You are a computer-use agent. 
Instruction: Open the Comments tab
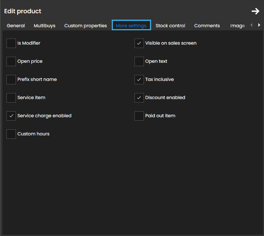coord(207,26)
